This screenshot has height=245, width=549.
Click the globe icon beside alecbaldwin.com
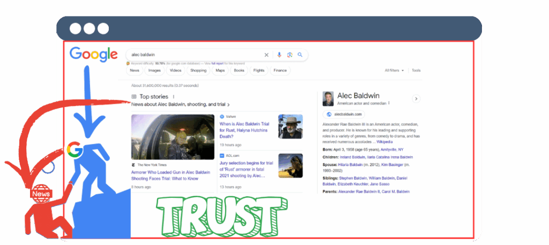(328, 114)
